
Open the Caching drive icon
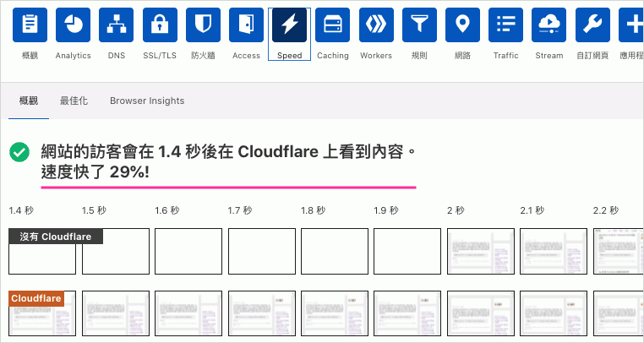point(333,24)
